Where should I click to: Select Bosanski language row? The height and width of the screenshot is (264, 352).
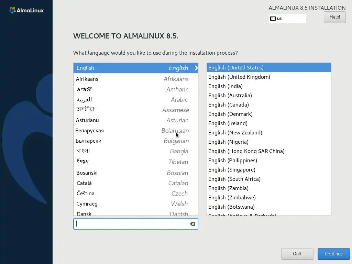click(x=135, y=173)
